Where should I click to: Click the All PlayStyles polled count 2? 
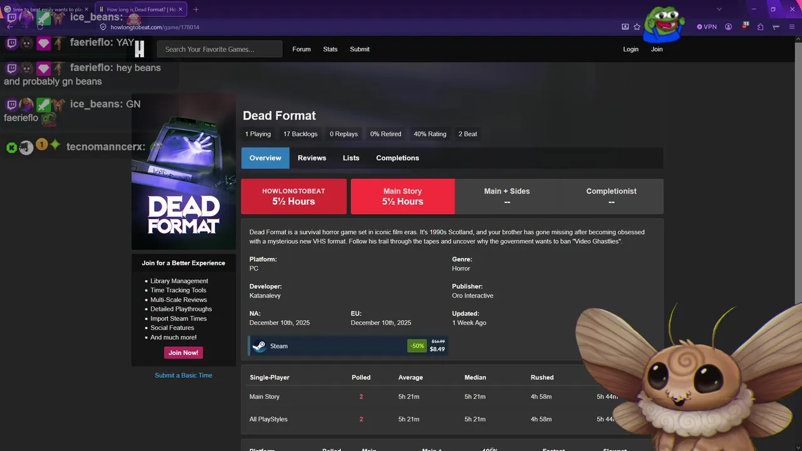(x=361, y=419)
